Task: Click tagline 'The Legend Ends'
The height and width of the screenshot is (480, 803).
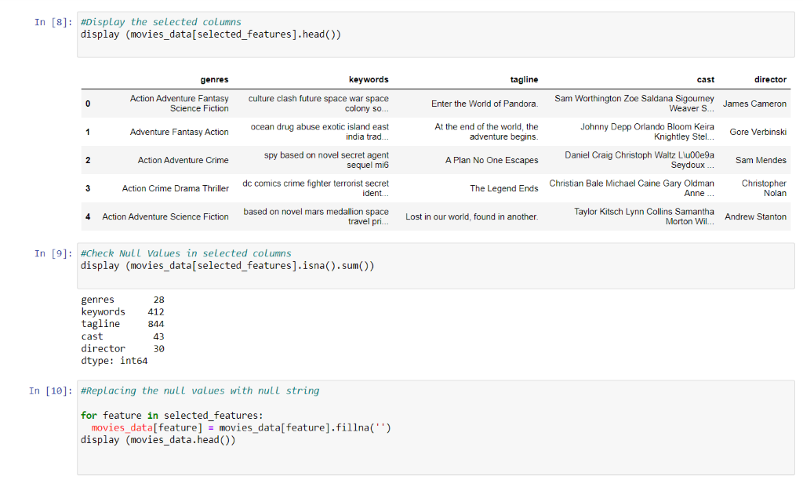Action: pos(504,188)
